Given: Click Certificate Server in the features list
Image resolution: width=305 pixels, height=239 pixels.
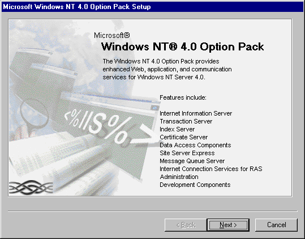Looking at the screenshot, I should click(x=183, y=137).
